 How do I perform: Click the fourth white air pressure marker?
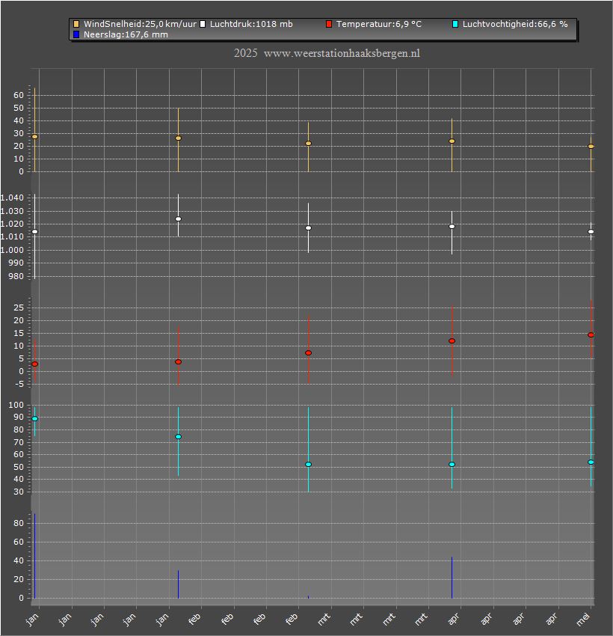tap(452, 226)
